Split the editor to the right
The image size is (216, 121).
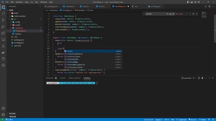[x=209, y=6]
